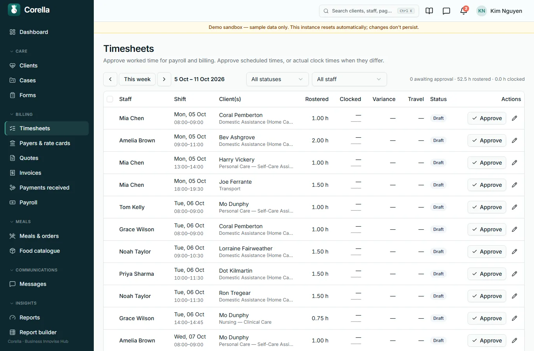Click pencil icon for Joe Ferrante shift

click(x=514, y=185)
